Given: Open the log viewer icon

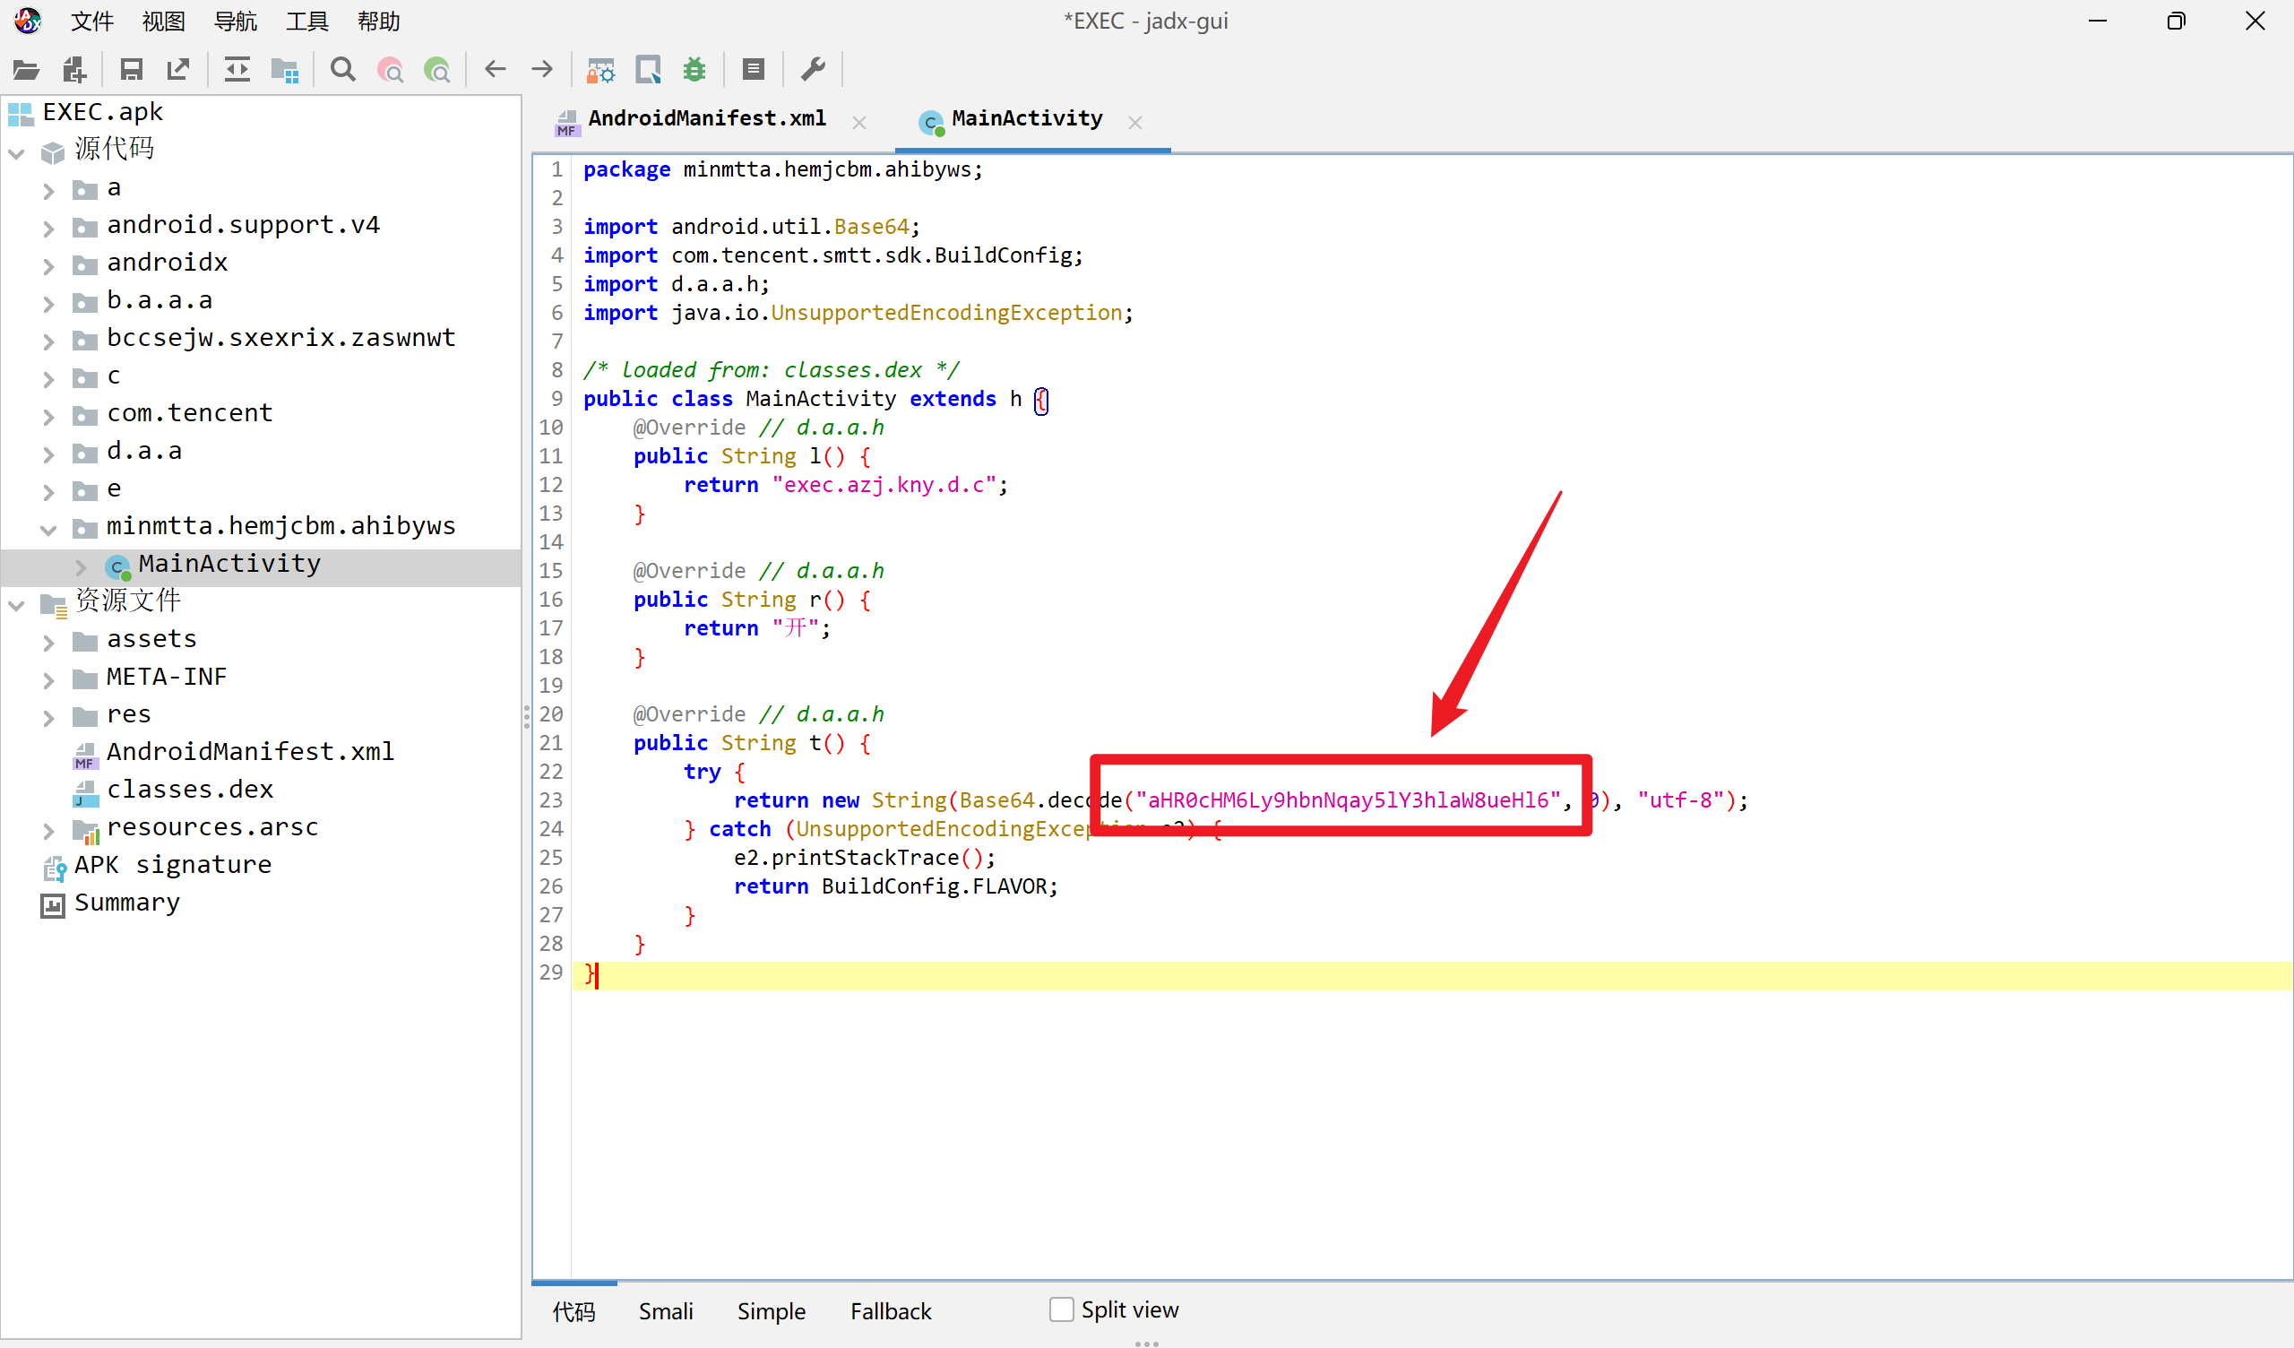Looking at the screenshot, I should [x=754, y=69].
